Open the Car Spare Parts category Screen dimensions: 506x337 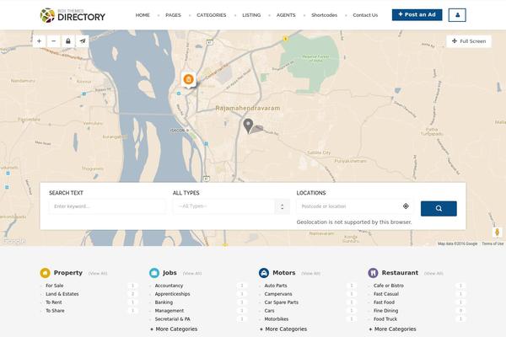(x=282, y=302)
